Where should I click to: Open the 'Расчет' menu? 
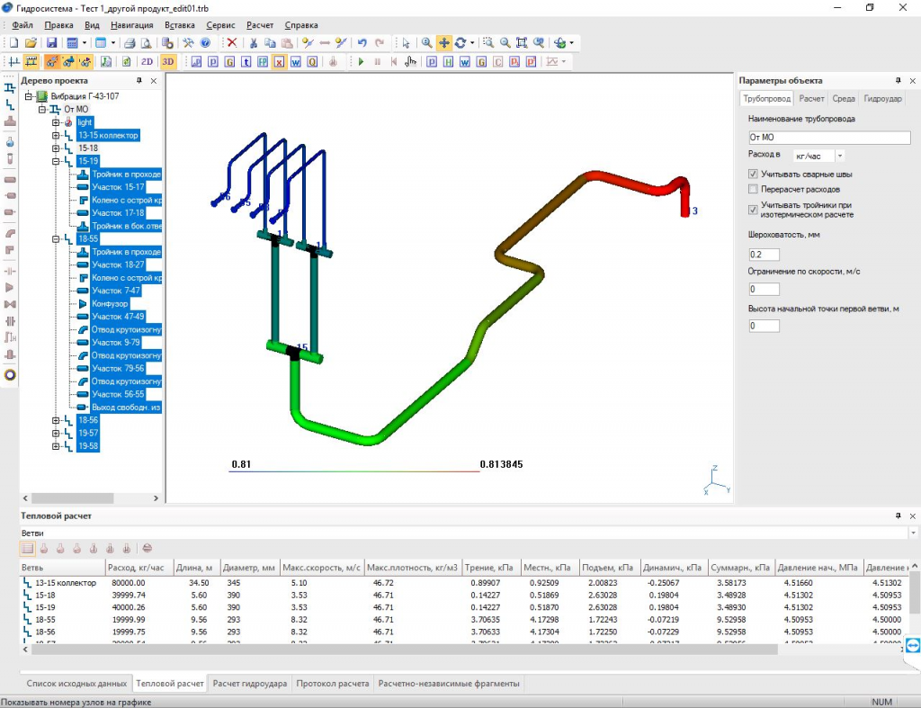pos(259,25)
